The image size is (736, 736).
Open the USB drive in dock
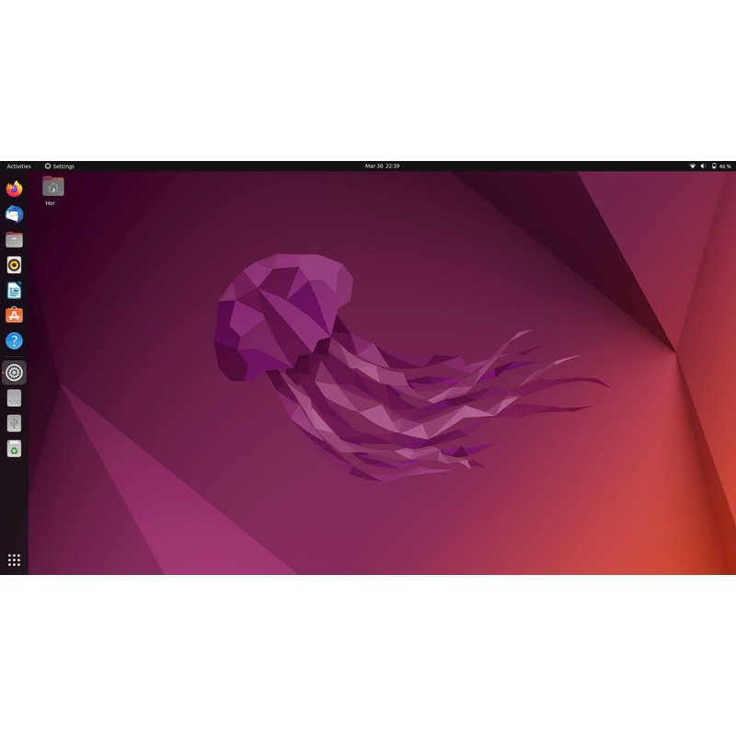tap(14, 423)
